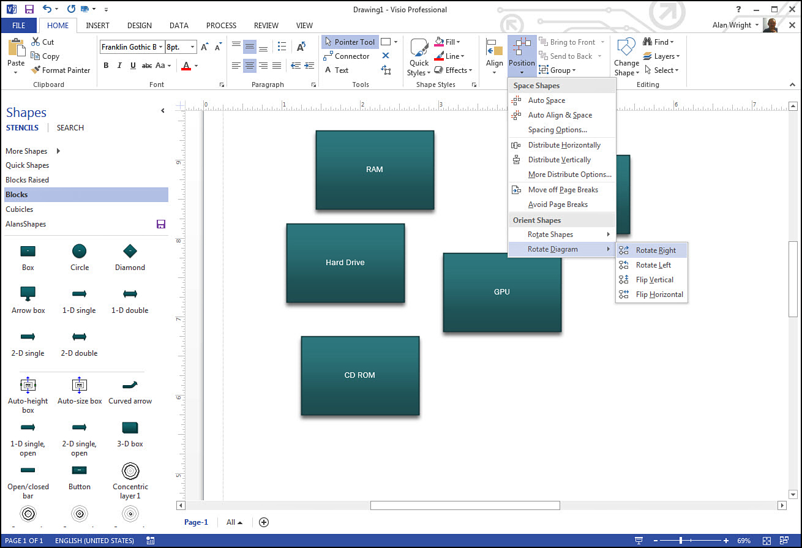
Task: Open the Blocks Raised stencil
Action: (x=27, y=180)
